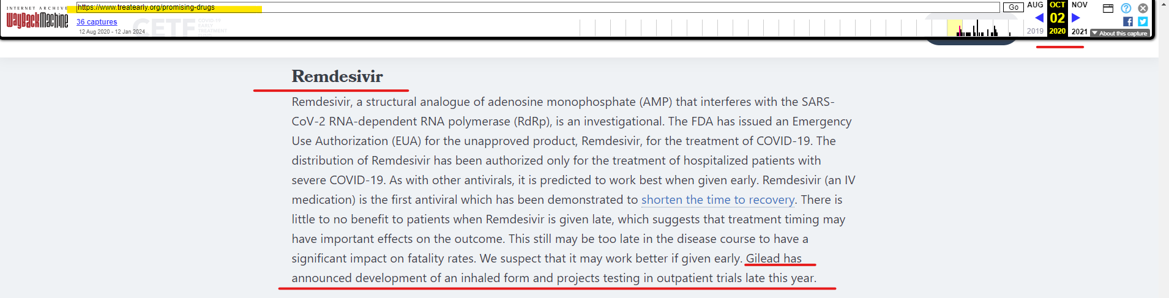This screenshot has width=1169, height=298.
Task: Follow the 'shorten the time to recovery' link
Action: click(717, 199)
